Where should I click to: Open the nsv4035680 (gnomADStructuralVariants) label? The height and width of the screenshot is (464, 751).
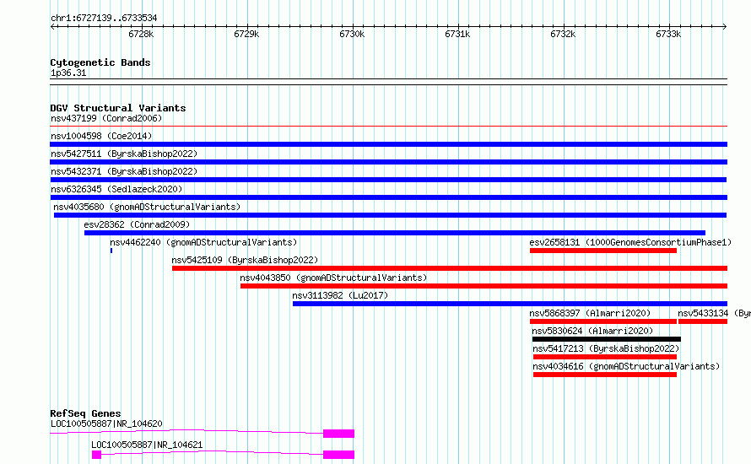tap(147, 207)
